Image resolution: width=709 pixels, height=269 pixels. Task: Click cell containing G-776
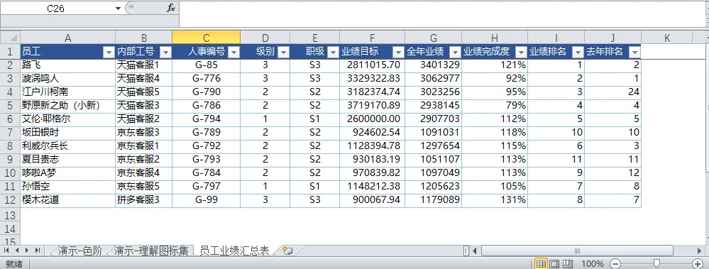[x=207, y=78]
